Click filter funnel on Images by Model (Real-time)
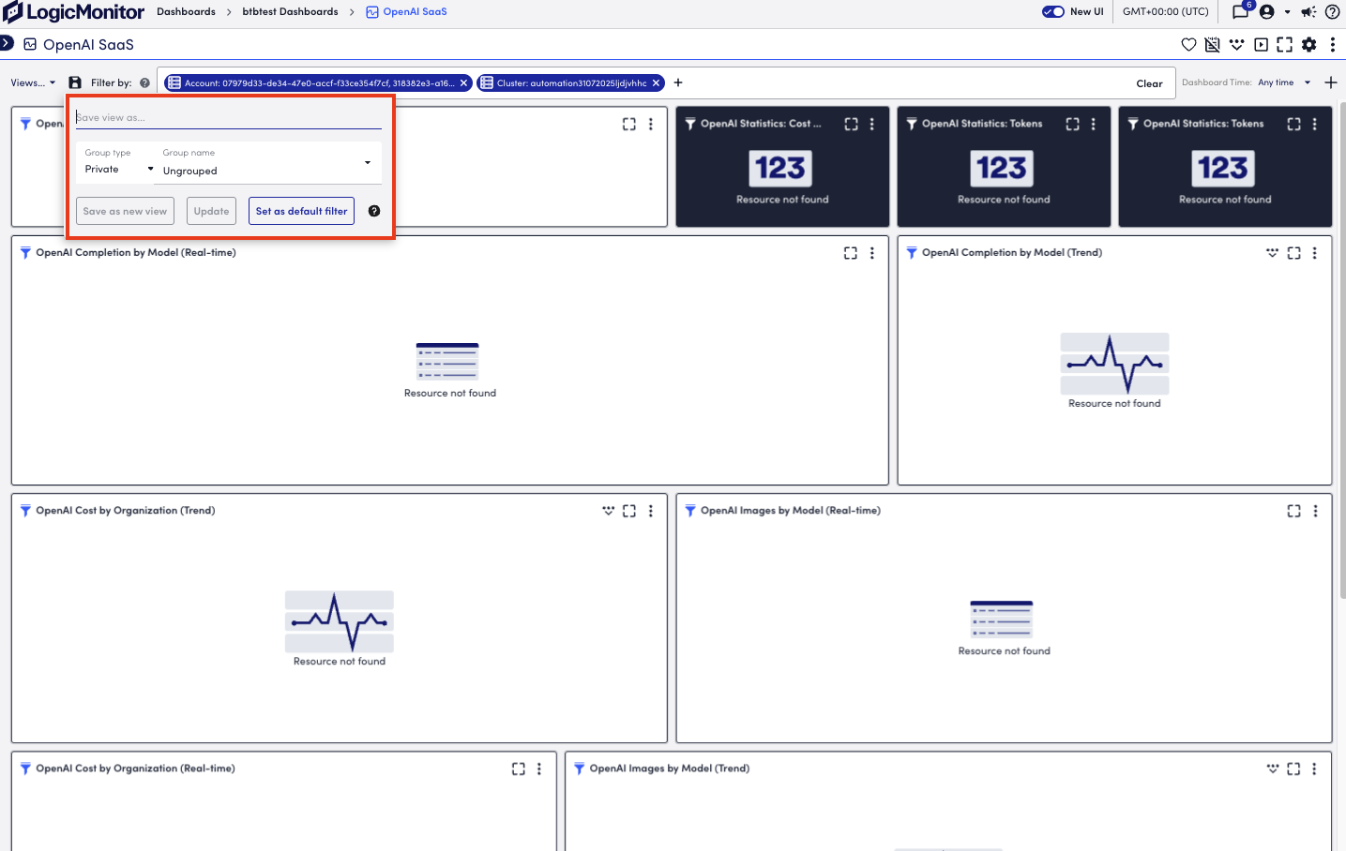The width and height of the screenshot is (1346, 851). click(690, 511)
